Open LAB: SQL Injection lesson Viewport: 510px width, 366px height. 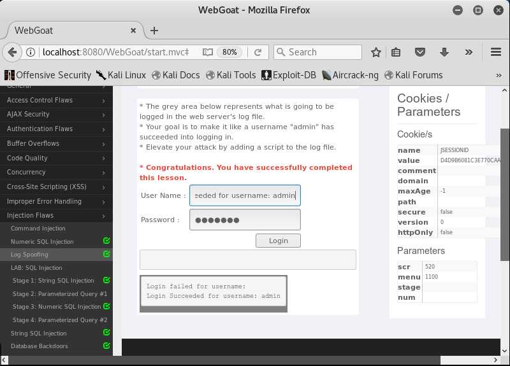(36, 267)
